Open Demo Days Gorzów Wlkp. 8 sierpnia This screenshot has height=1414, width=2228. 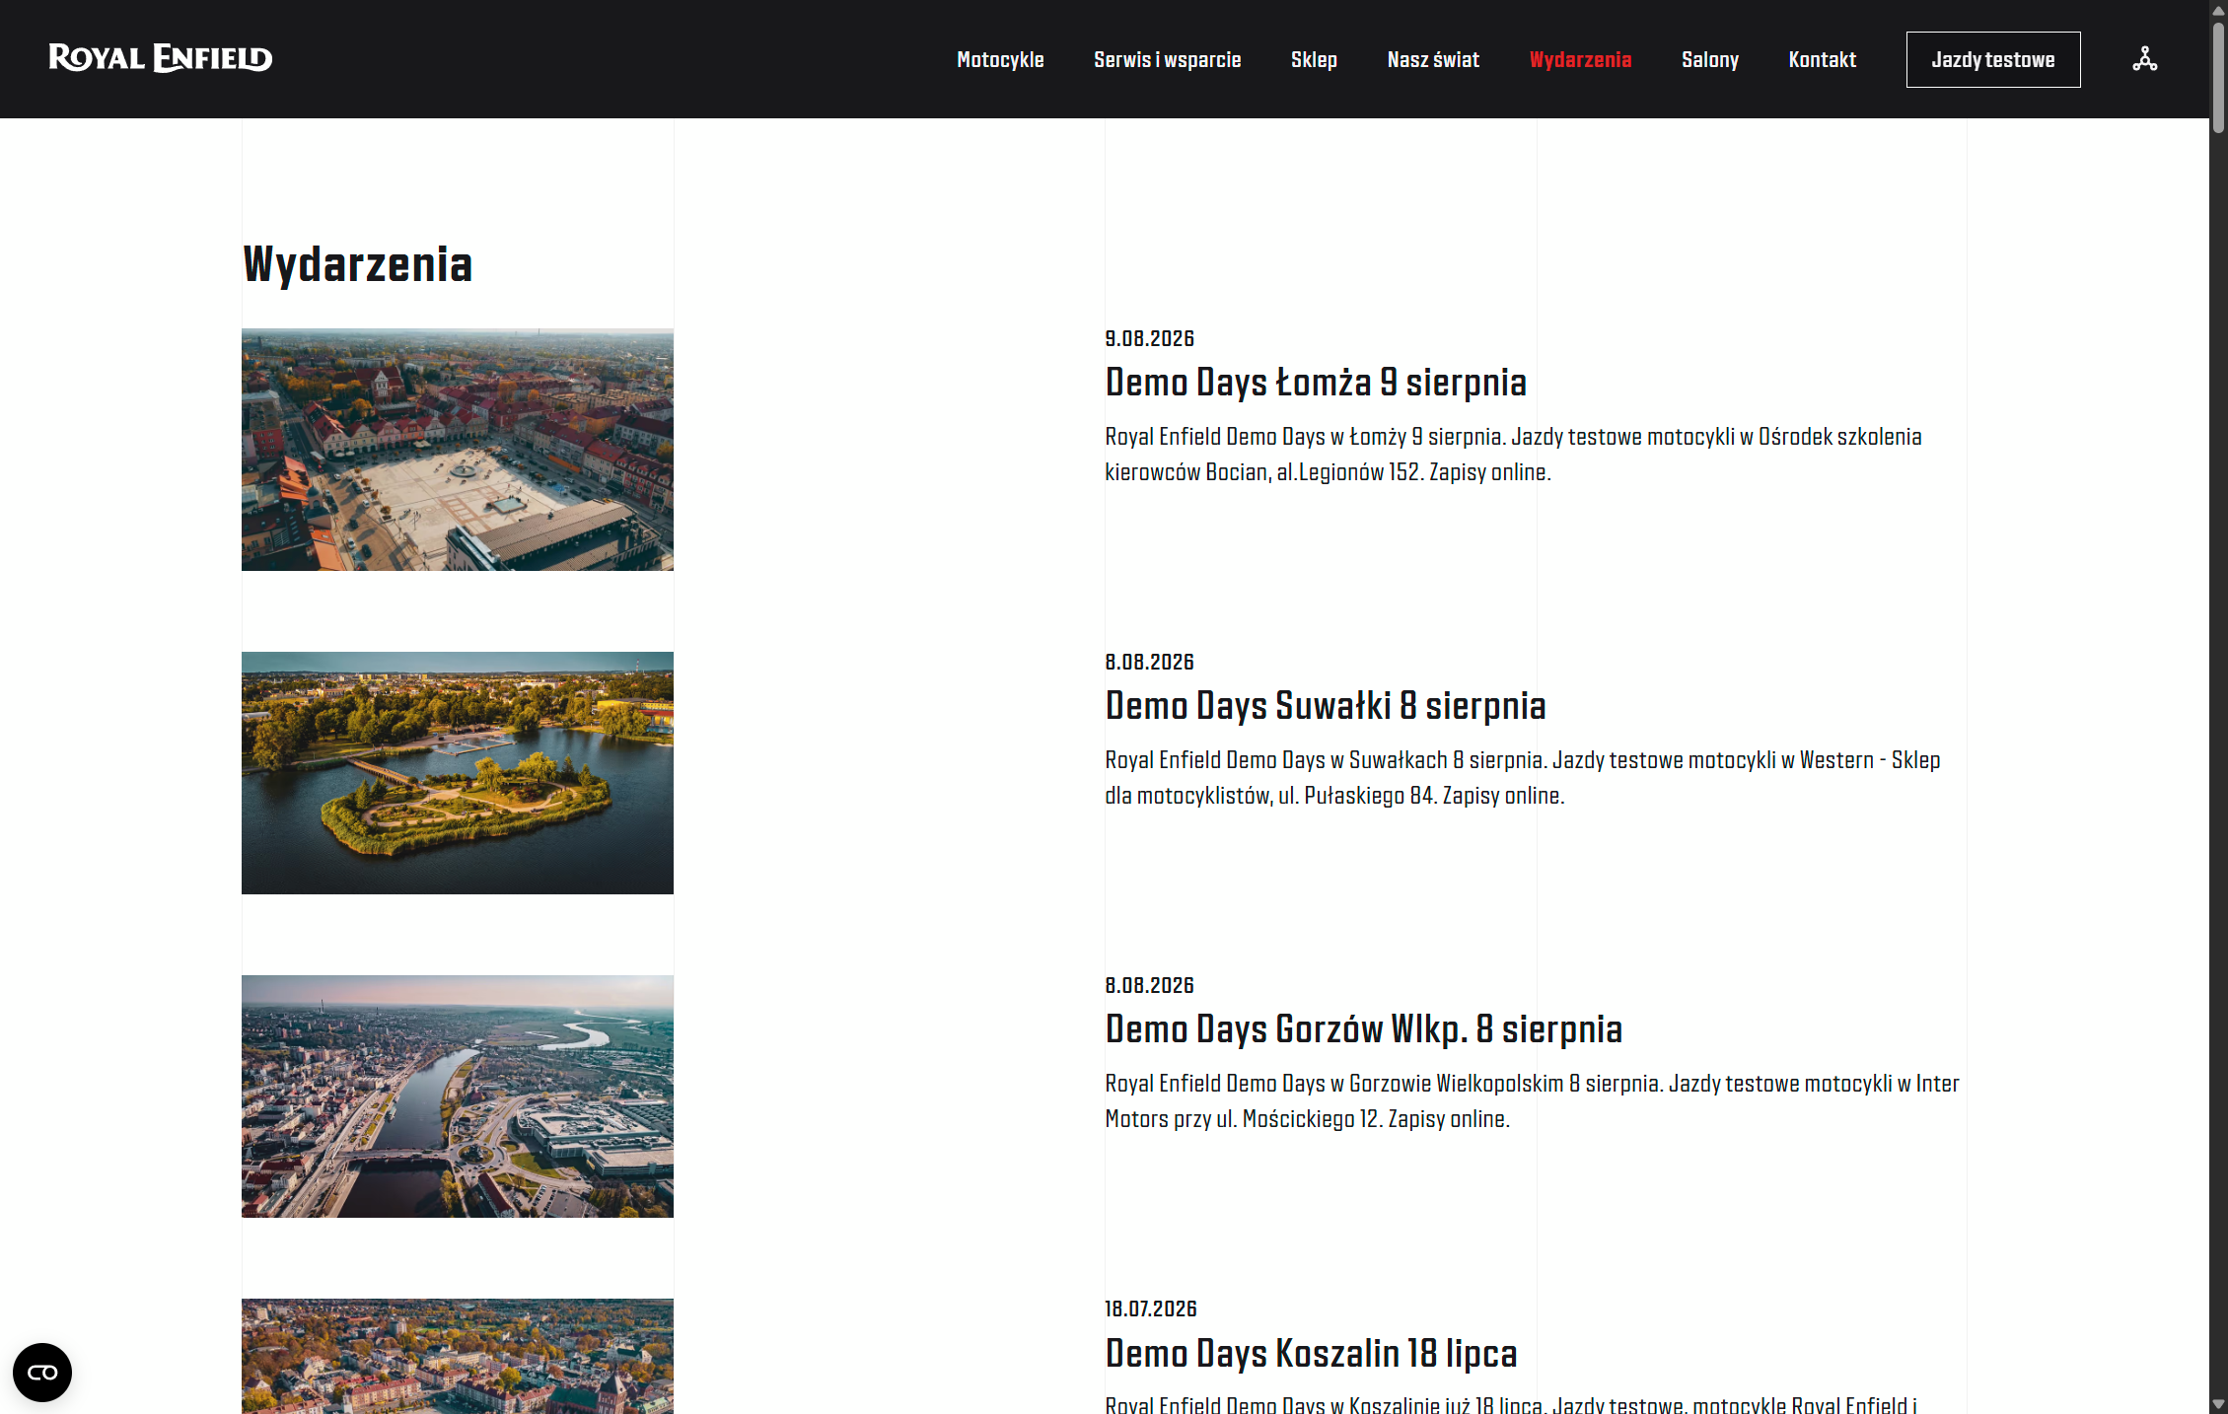coord(1364,1028)
